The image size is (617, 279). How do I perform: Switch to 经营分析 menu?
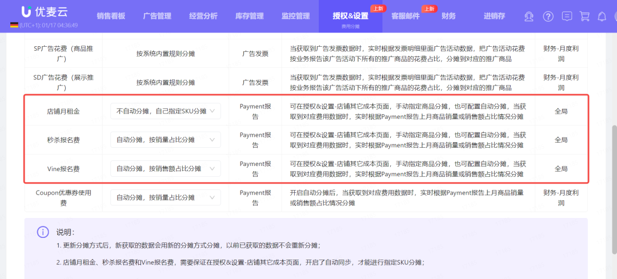pyautogui.click(x=203, y=16)
